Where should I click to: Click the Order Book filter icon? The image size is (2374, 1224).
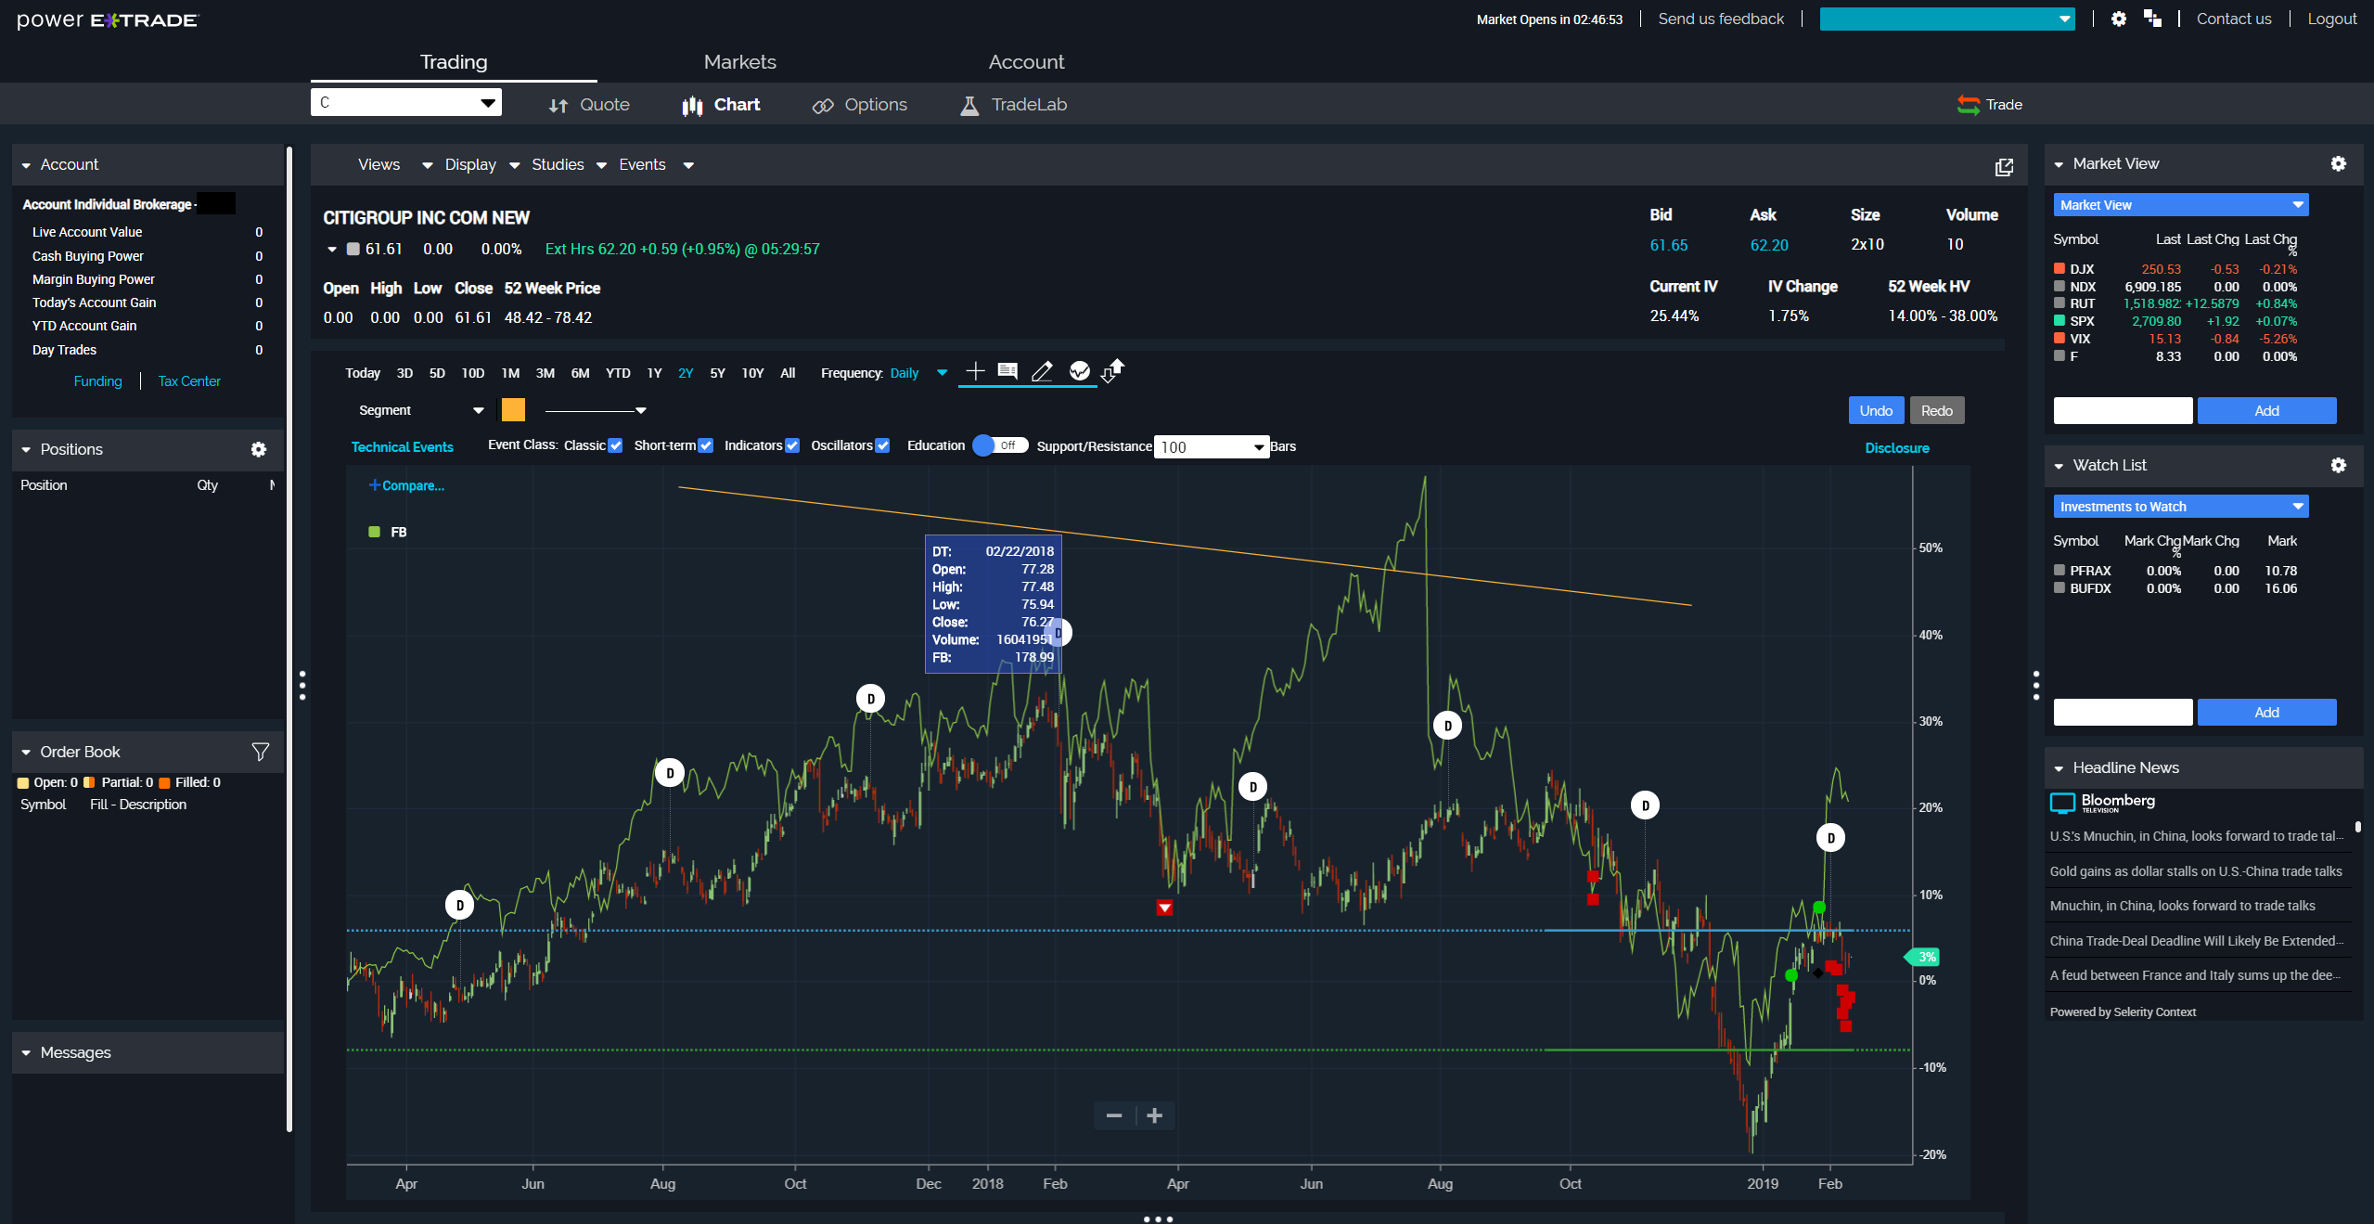click(261, 752)
